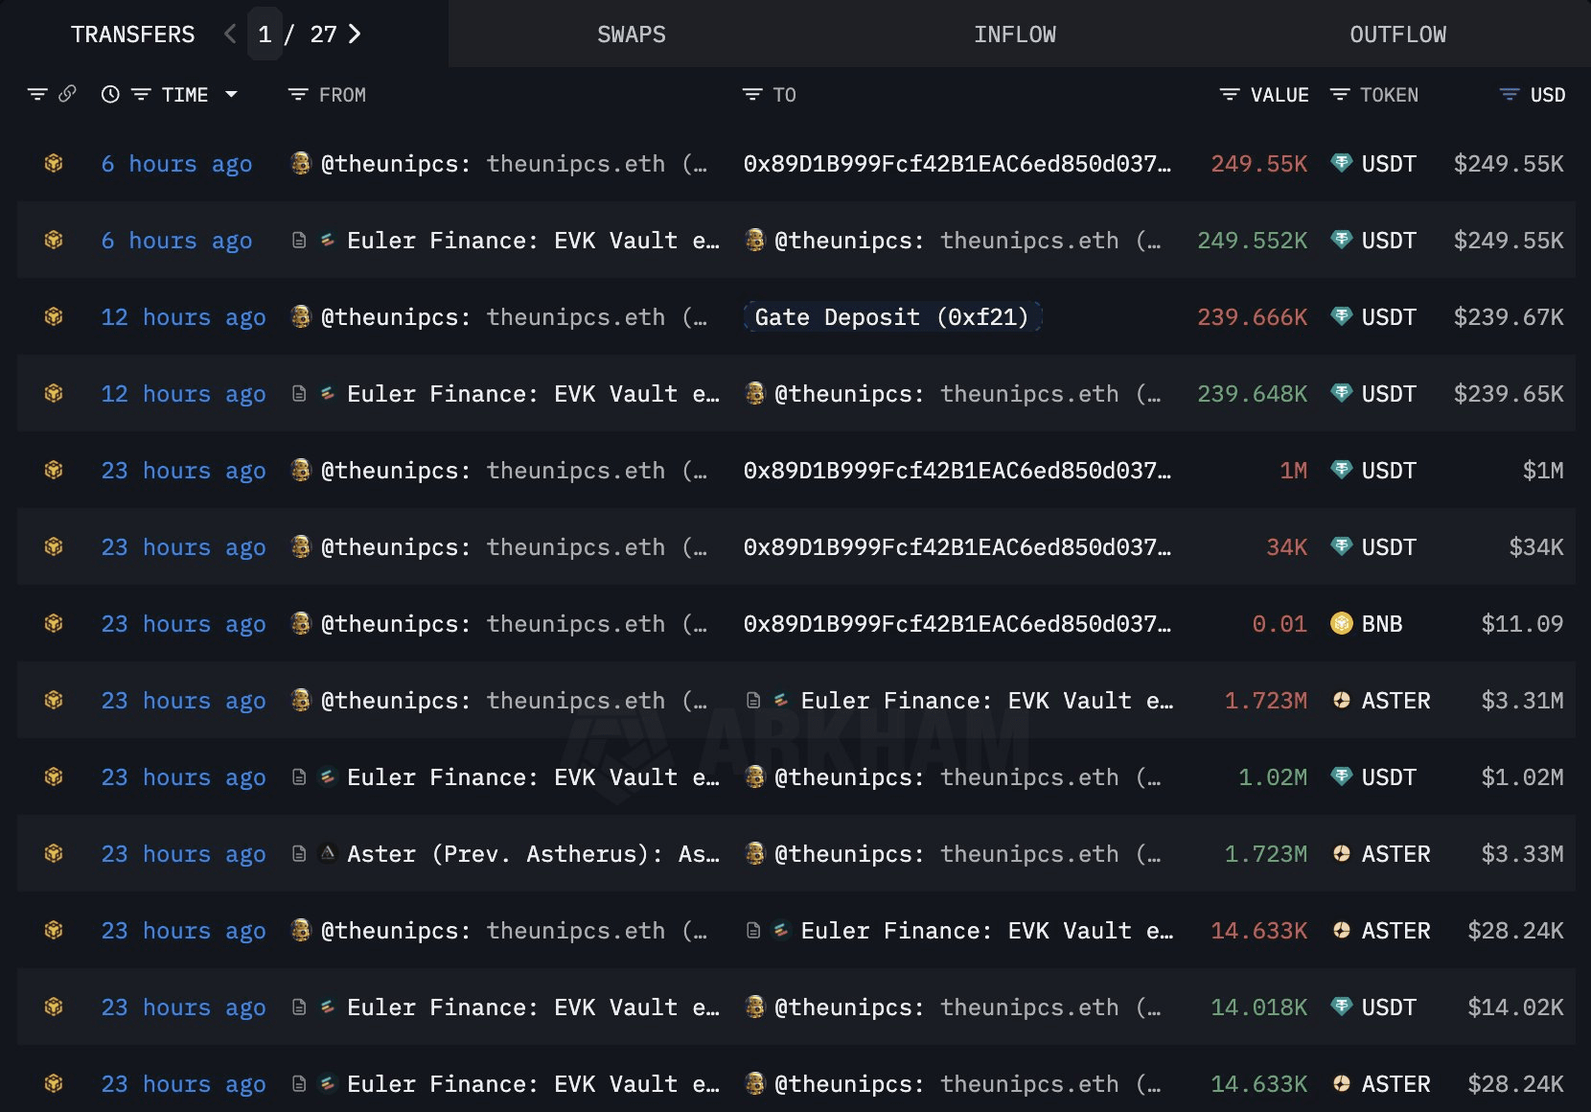Viewport: 1591px width, 1112px height.
Task: Click theunipcs avatar on 34K sender
Action: [301, 546]
